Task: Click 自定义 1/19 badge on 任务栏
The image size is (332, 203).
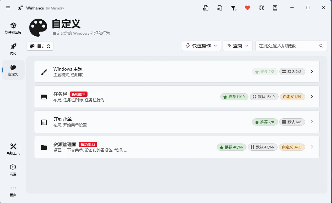Action: [x=292, y=97]
